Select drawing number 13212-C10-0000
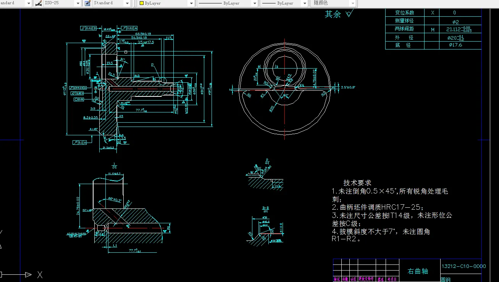499x282 pixels. tap(463, 266)
